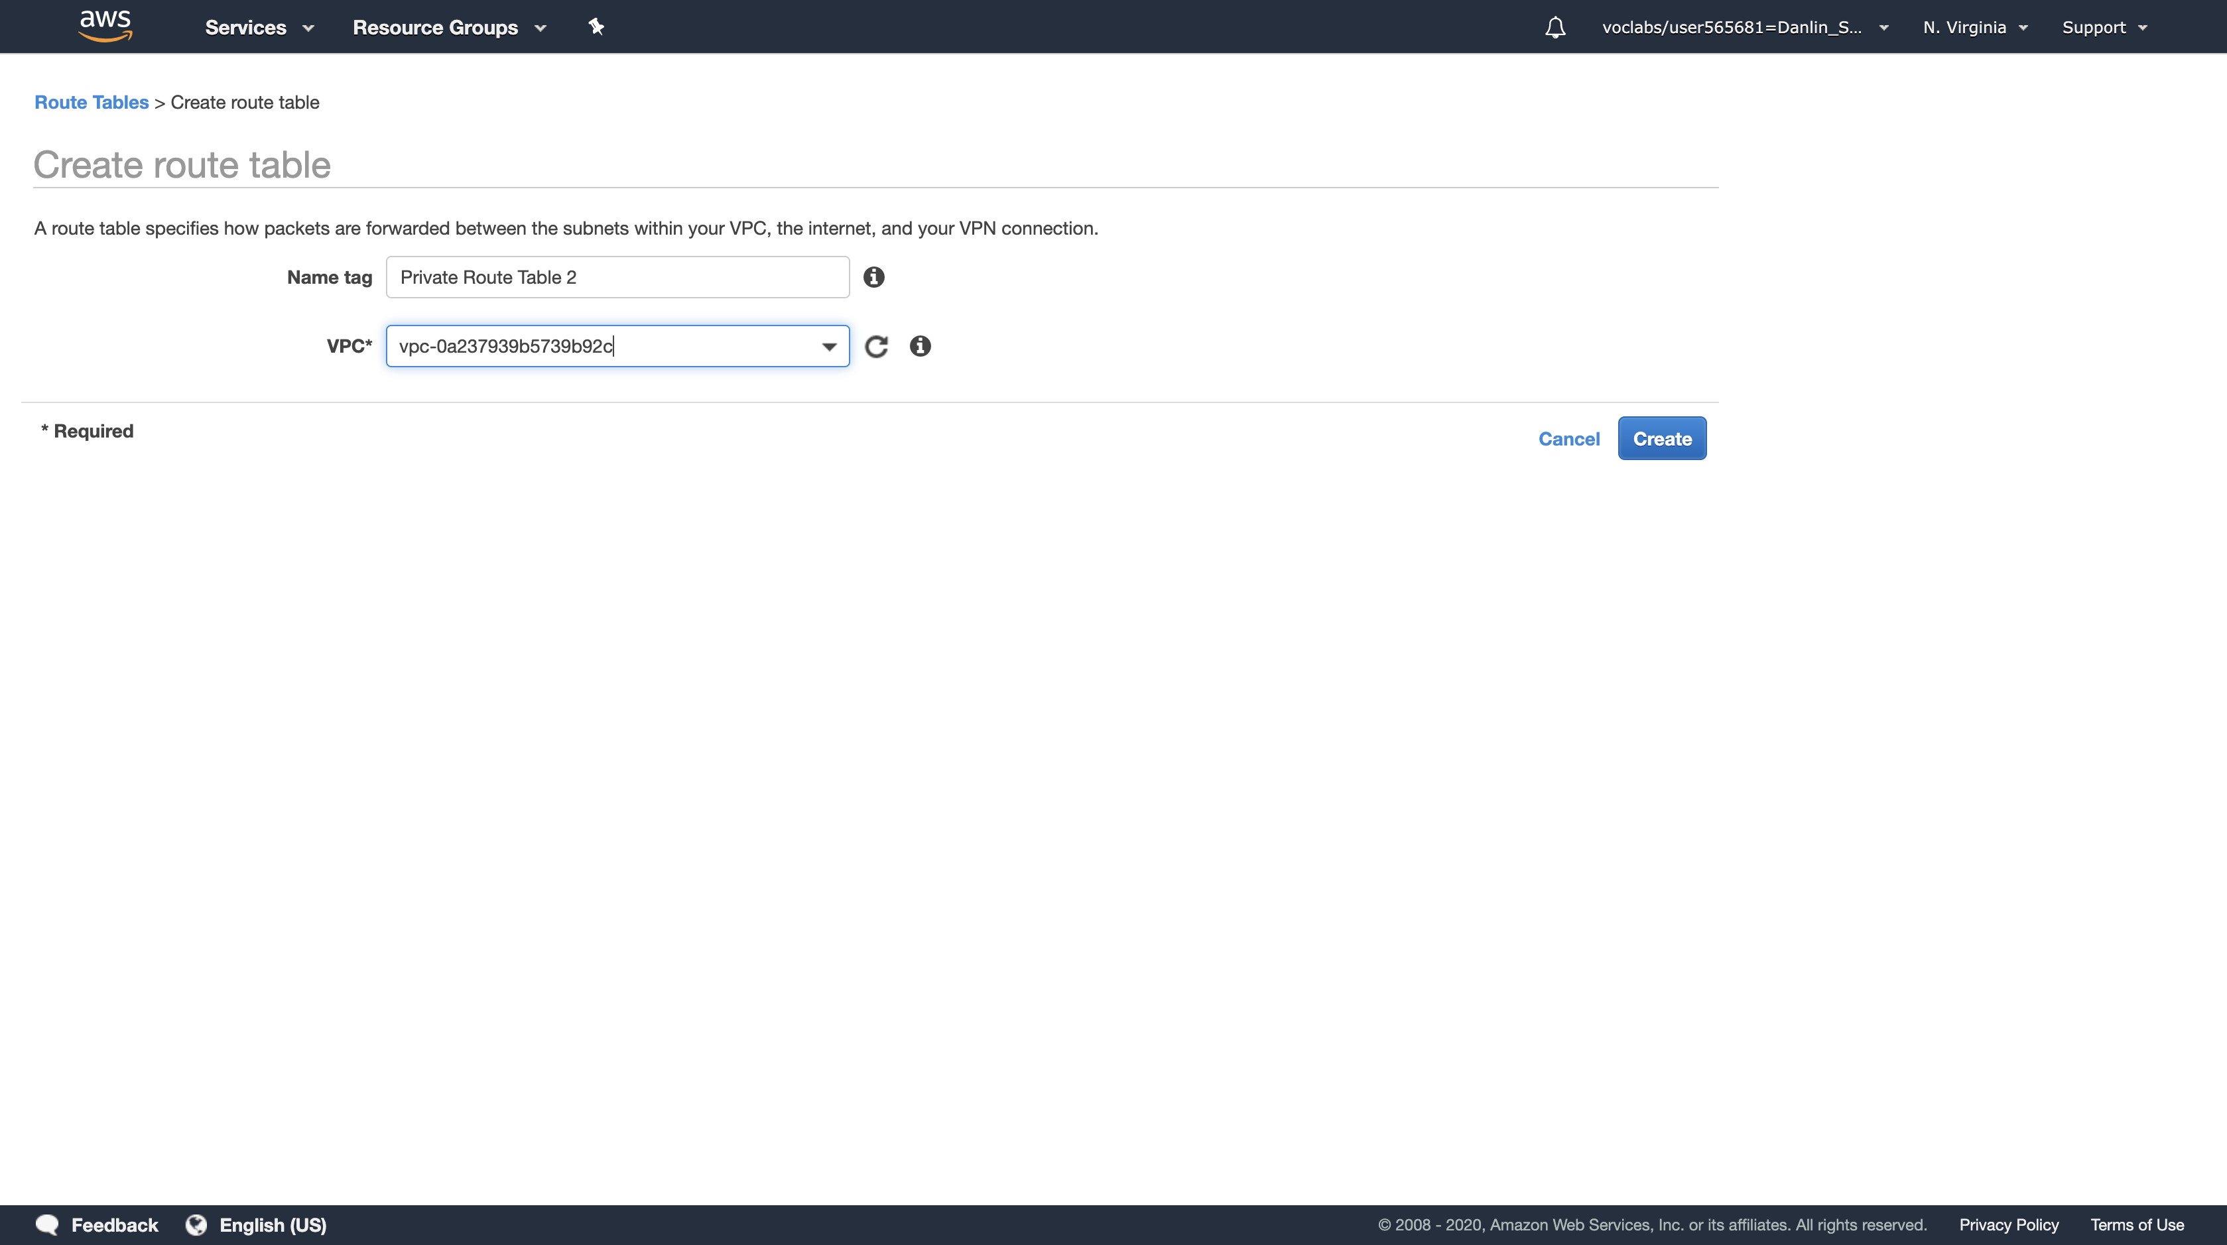Click the Name tag info icon
2227x1245 pixels.
pos(873,277)
